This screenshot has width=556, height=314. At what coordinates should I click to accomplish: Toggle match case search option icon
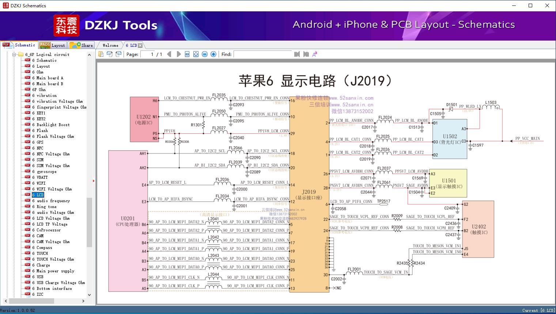click(x=314, y=54)
